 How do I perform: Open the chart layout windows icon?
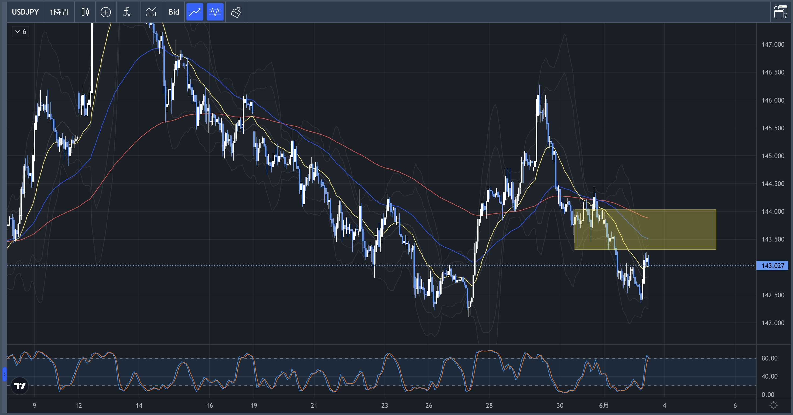point(781,12)
